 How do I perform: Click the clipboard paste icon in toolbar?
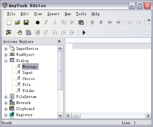click(81, 23)
